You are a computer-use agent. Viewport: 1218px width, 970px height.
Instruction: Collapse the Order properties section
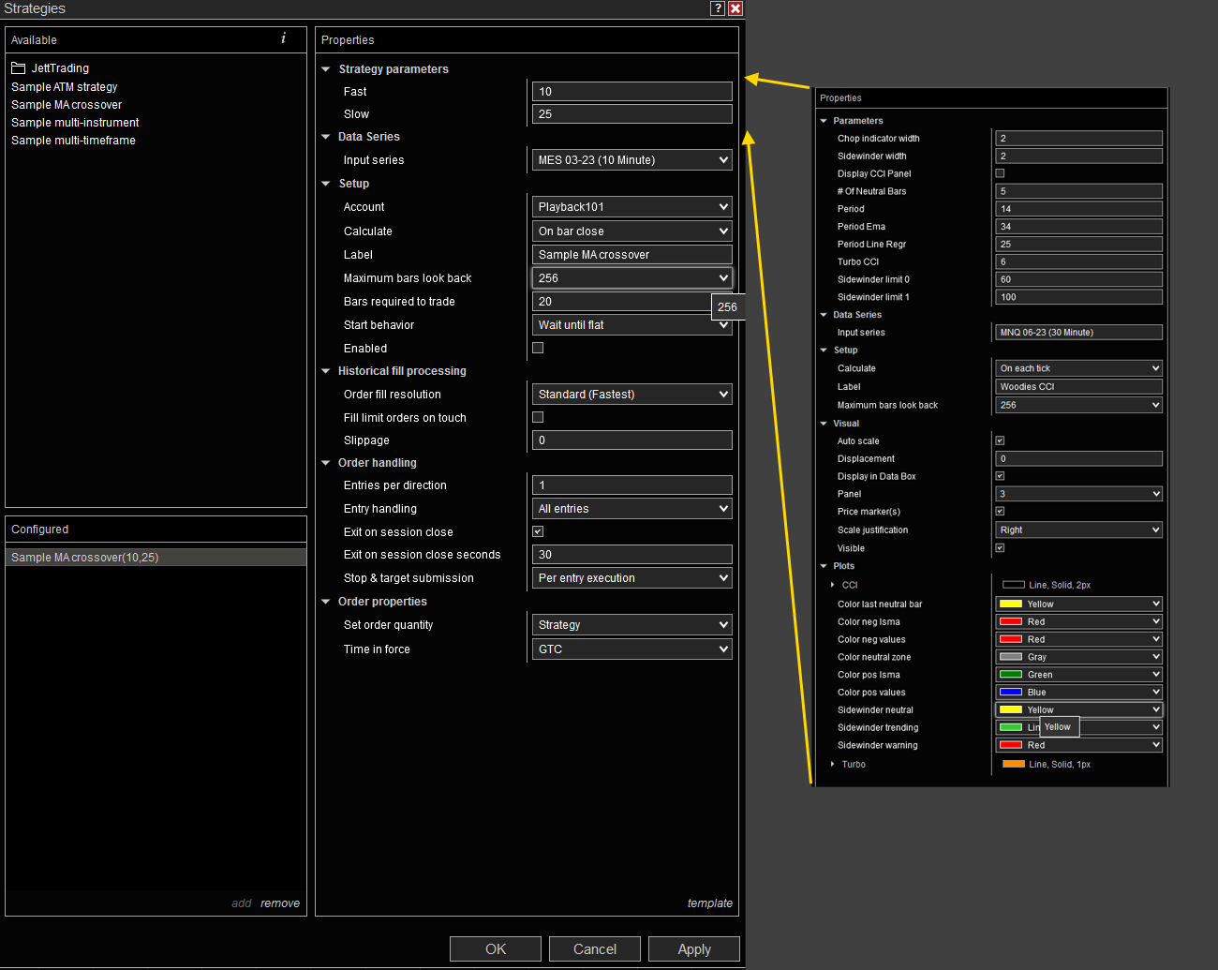coord(326,602)
